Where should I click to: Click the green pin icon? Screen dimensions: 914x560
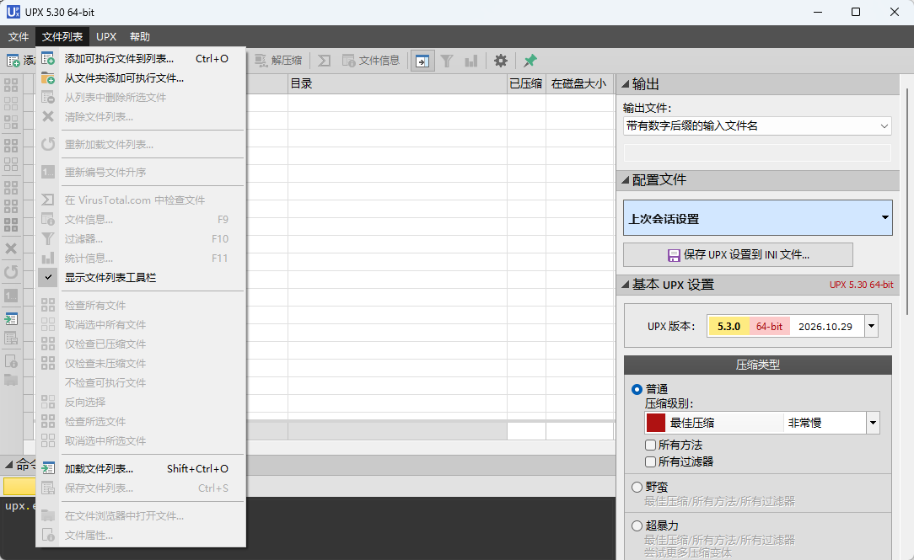click(x=530, y=61)
